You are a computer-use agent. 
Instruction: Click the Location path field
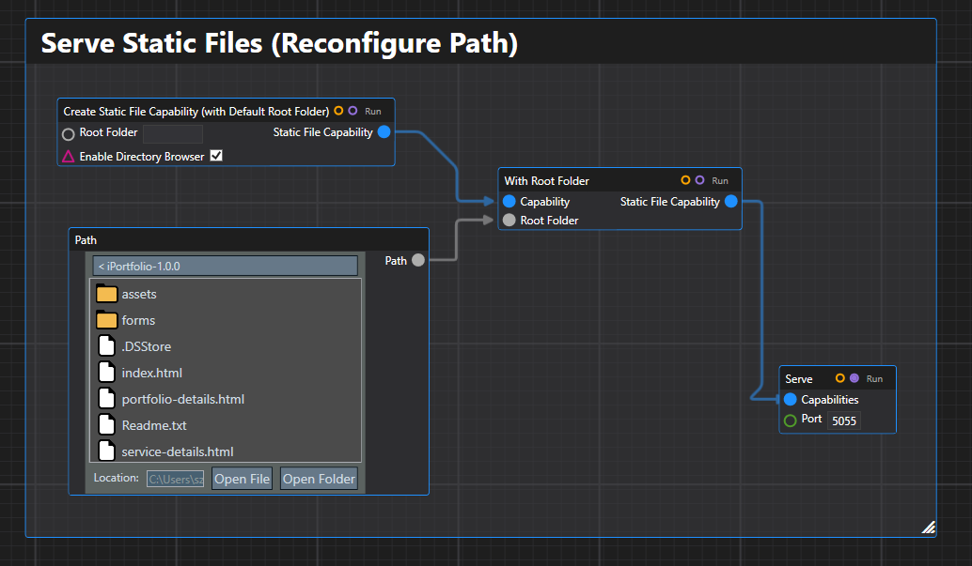tap(176, 479)
